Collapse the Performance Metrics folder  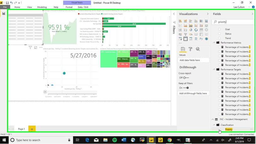click(x=214, y=43)
